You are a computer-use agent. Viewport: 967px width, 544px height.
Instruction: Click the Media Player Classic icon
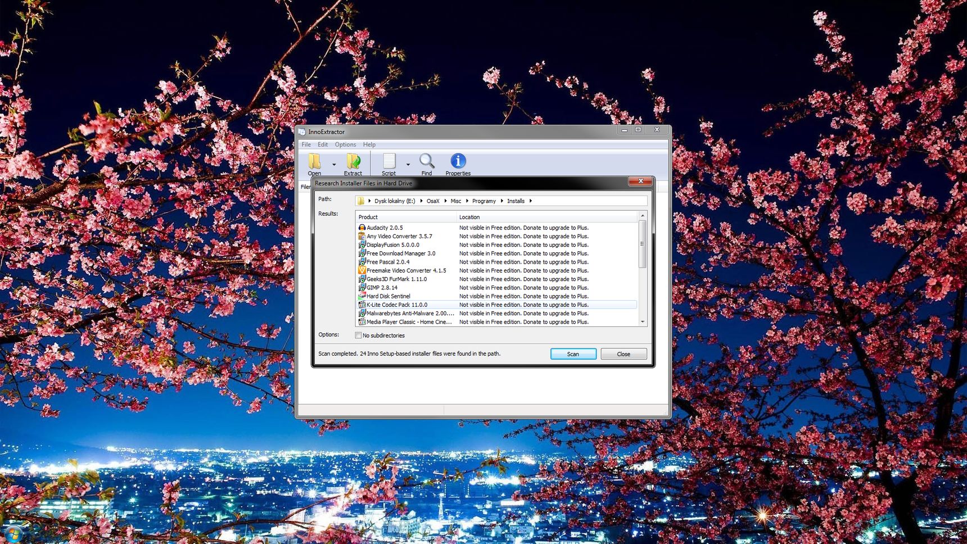[362, 322]
